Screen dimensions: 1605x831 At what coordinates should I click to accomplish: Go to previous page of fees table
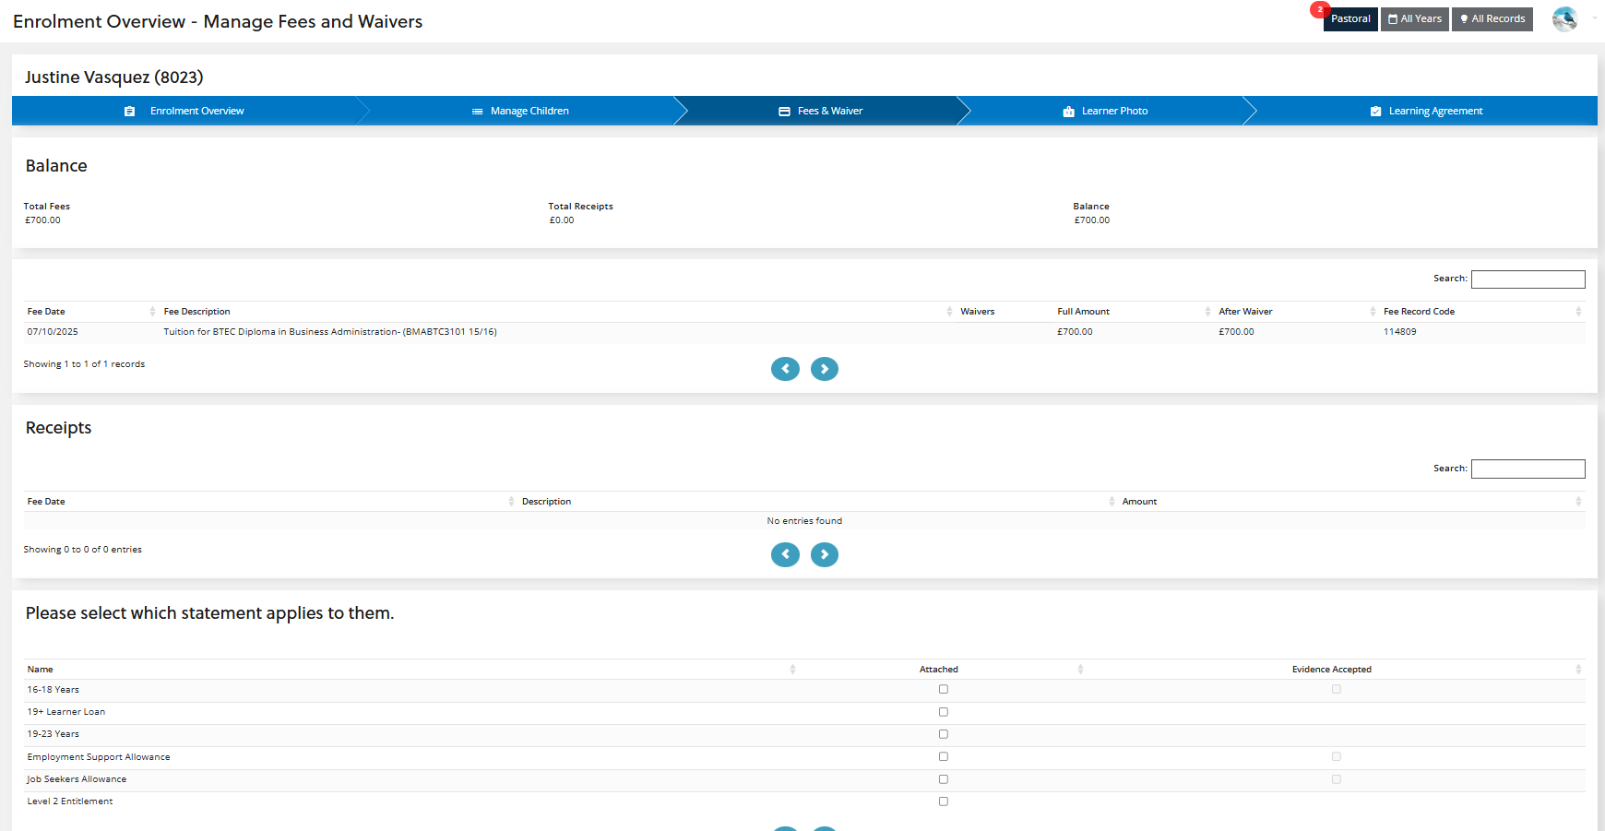[x=785, y=369]
